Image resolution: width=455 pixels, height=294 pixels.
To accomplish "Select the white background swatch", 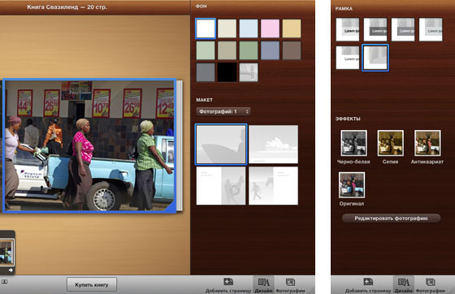I will 206,28.
